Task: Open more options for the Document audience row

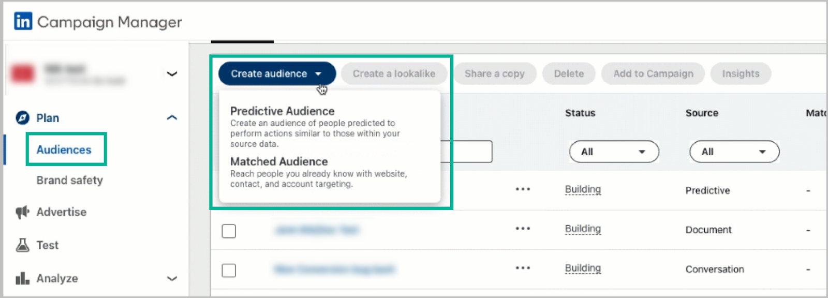Action: click(x=523, y=229)
